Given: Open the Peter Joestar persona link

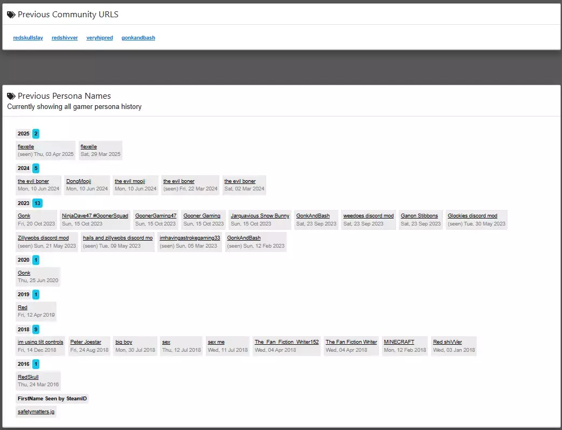Looking at the screenshot, I should tap(86, 342).
